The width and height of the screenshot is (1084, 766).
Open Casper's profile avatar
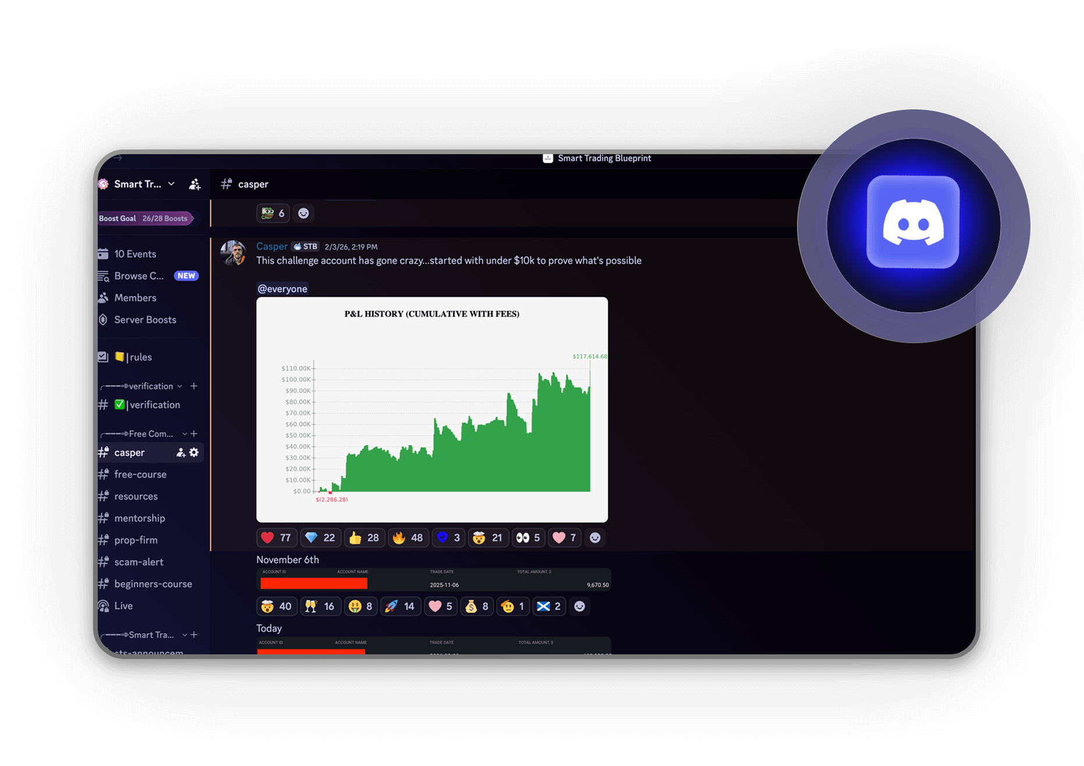click(x=234, y=253)
